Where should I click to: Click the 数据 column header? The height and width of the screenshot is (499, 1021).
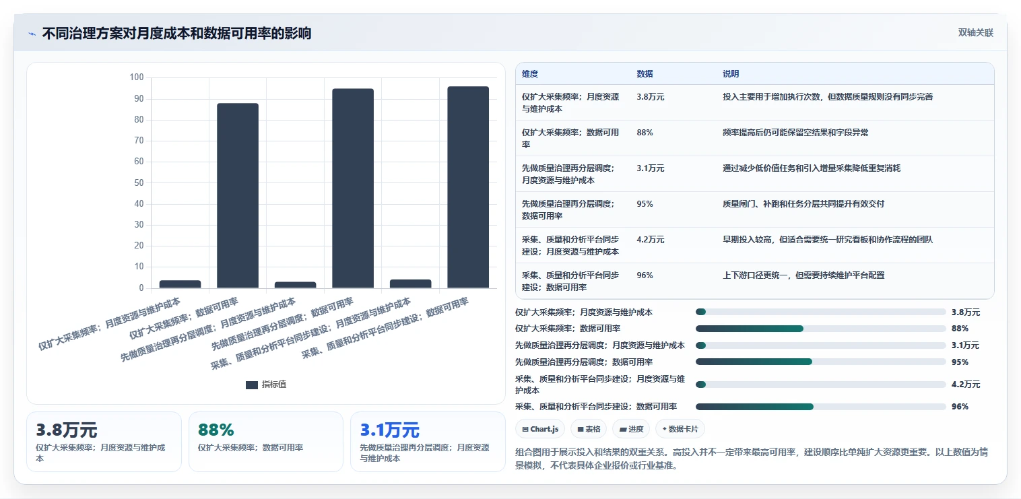645,74
